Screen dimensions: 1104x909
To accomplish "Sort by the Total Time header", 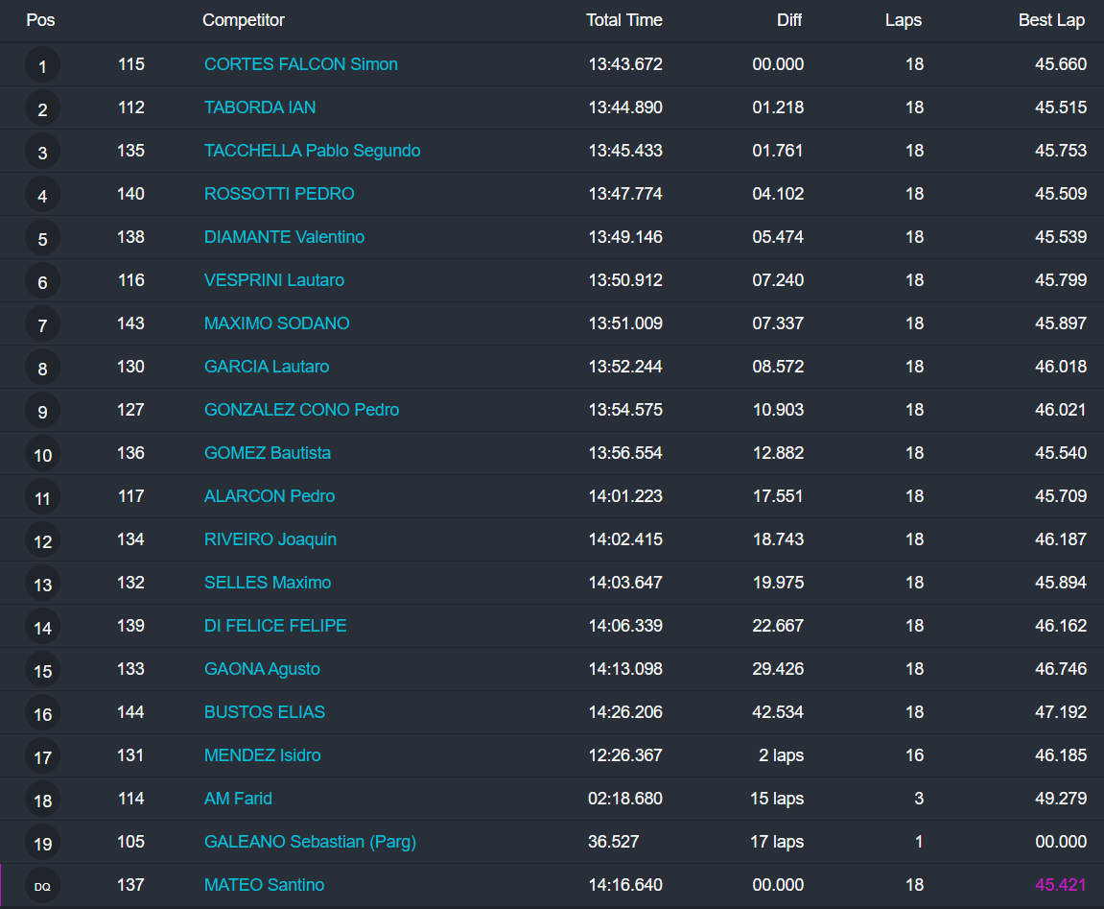I will [x=623, y=20].
